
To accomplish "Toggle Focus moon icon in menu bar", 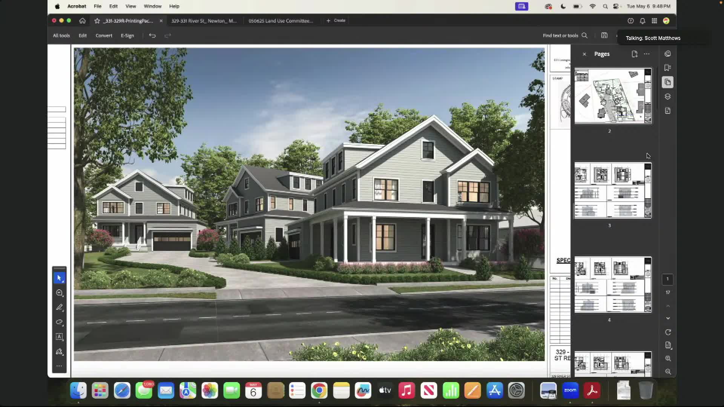I will coord(563,6).
